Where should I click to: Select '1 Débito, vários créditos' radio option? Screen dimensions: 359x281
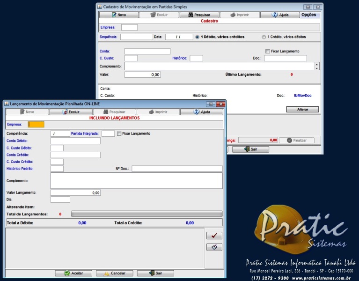point(198,37)
